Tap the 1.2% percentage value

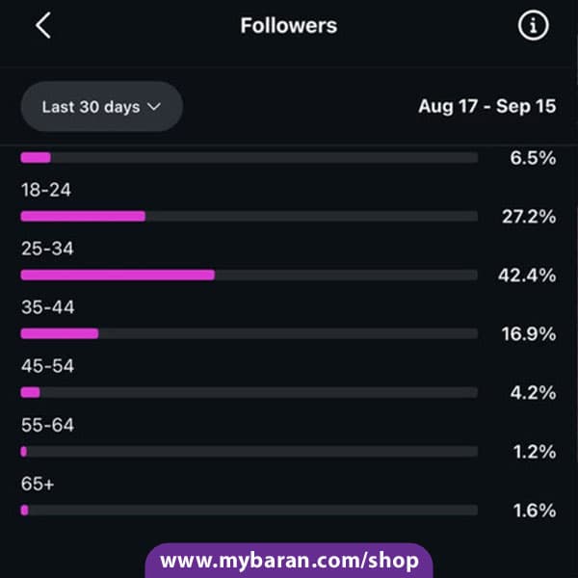pos(535,452)
